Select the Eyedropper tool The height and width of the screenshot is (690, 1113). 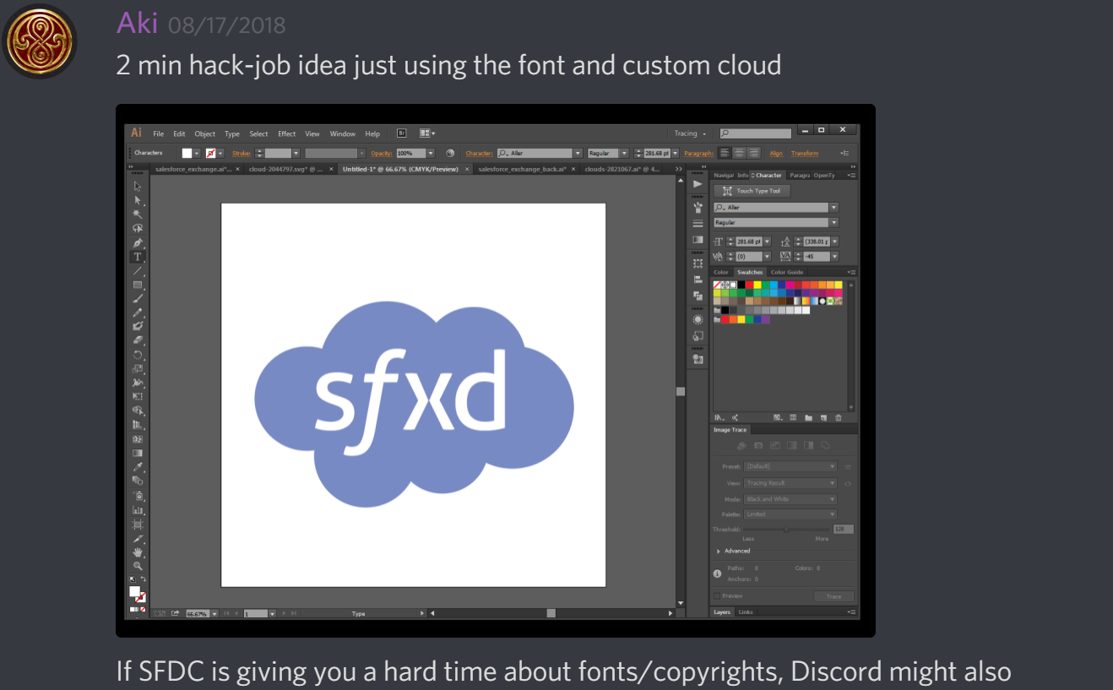click(x=138, y=467)
